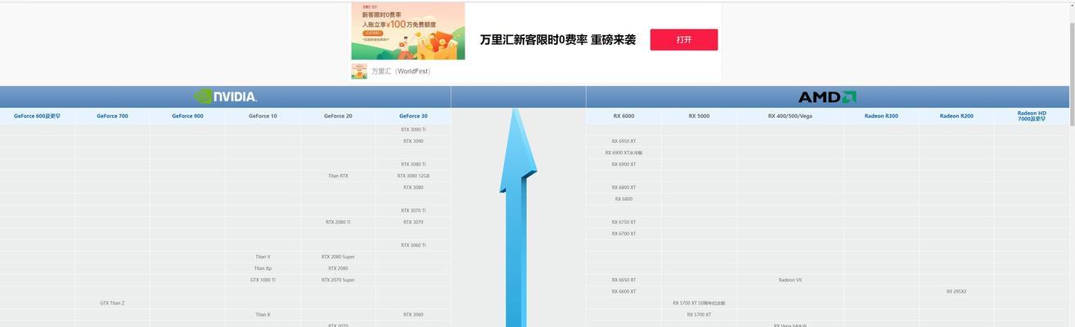Select the RTX 3080 12GB entry

pos(413,176)
